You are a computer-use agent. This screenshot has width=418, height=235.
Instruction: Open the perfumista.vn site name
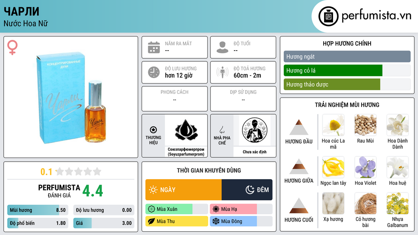376,16
